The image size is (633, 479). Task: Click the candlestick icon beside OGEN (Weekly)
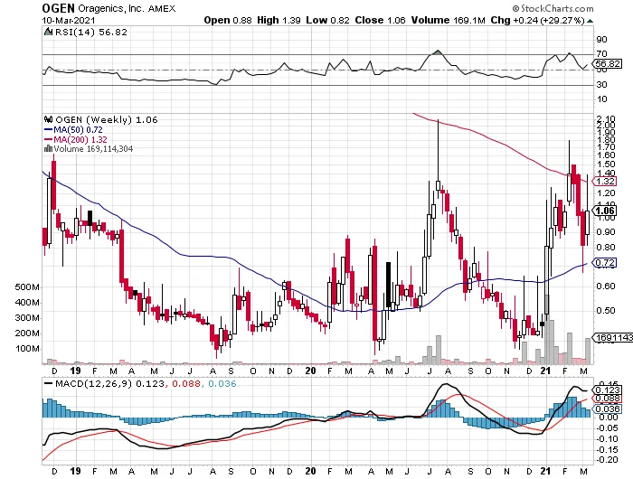49,119
